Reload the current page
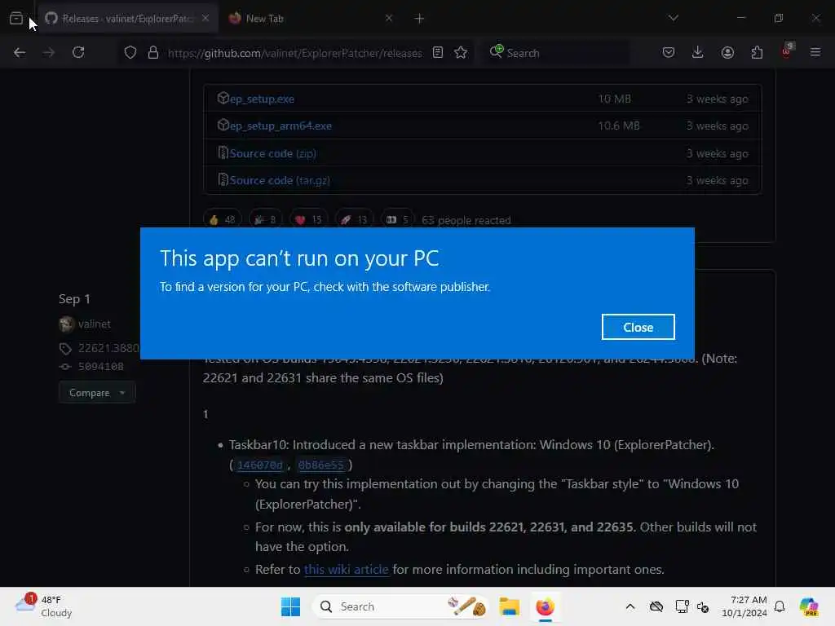The image size is (835, 626). tap(78, 53)
